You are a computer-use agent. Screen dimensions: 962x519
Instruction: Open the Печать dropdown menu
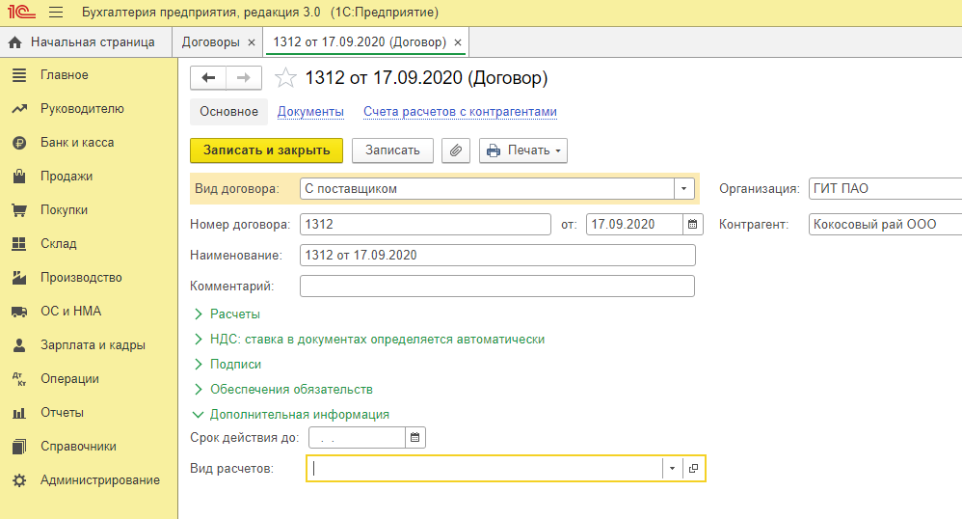pyautogui.click(x=523, y=150)
